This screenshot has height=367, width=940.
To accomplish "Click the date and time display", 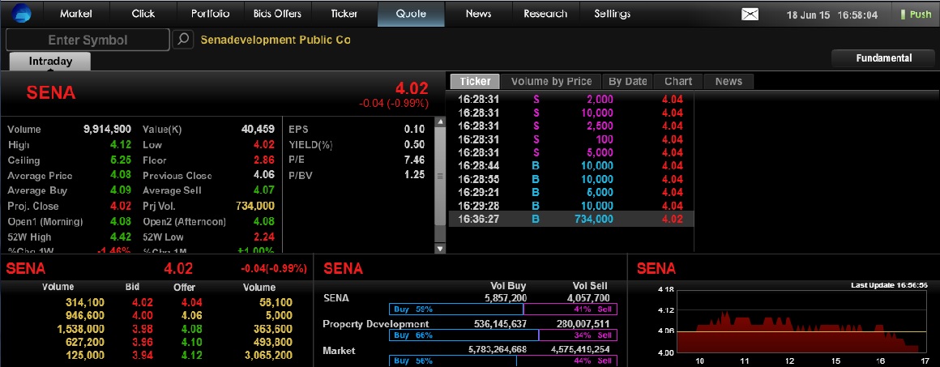I will (x=832, y=15).
